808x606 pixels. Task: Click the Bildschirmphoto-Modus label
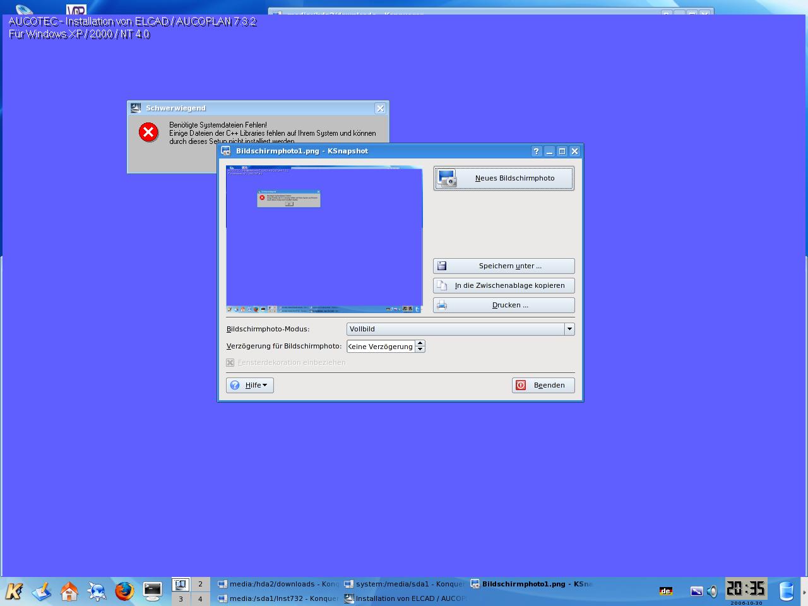coord(268,329)
